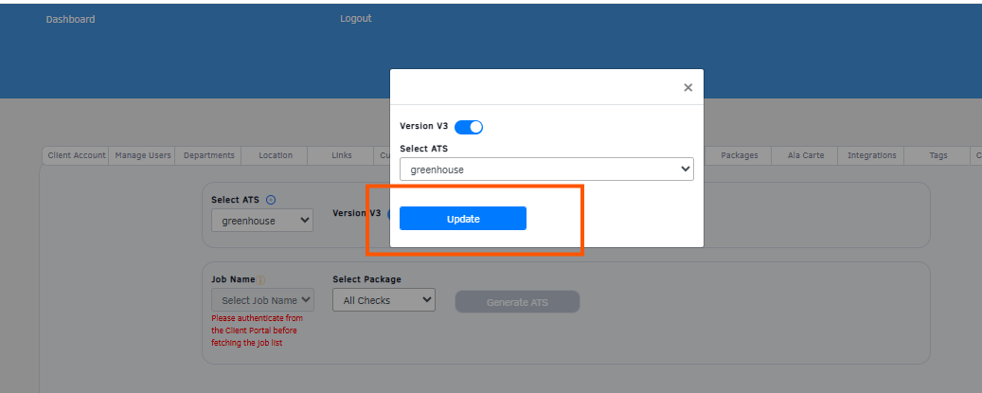Screen dimensions: 982x393
Task: Open the Departments tab
Action: pyautogui.click(x=208, y=155)
